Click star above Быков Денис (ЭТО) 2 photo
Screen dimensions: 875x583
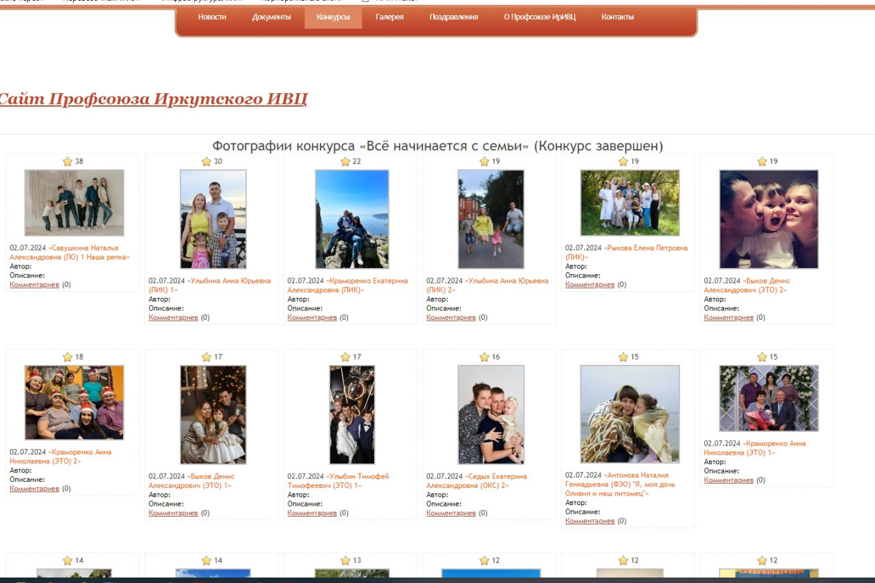coord(762,162)
